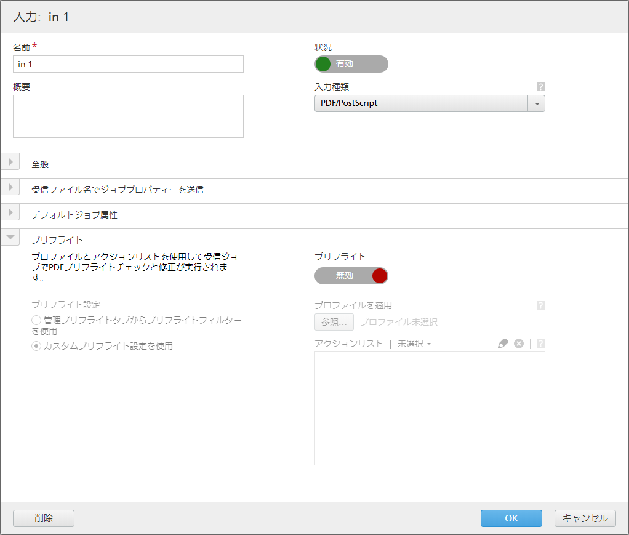Click the circled X clear icon for action list

519,344
